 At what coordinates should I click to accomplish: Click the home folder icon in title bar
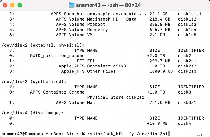tap(71, 5)
